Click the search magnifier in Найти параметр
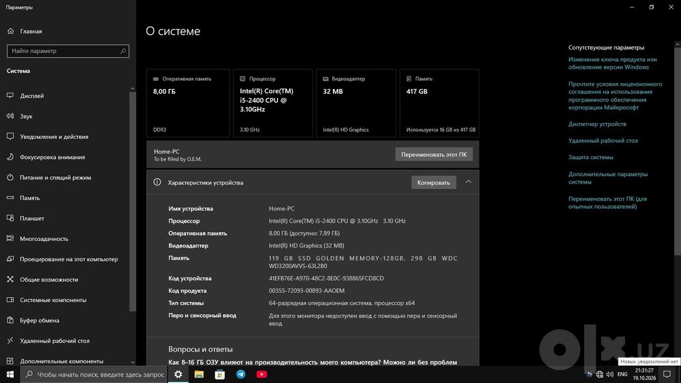This screenshot has height=383, width=681. point(123,51)
